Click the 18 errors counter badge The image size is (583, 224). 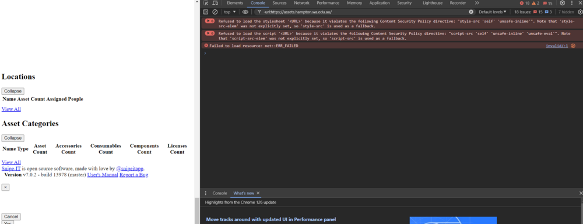tap(524, 3)
